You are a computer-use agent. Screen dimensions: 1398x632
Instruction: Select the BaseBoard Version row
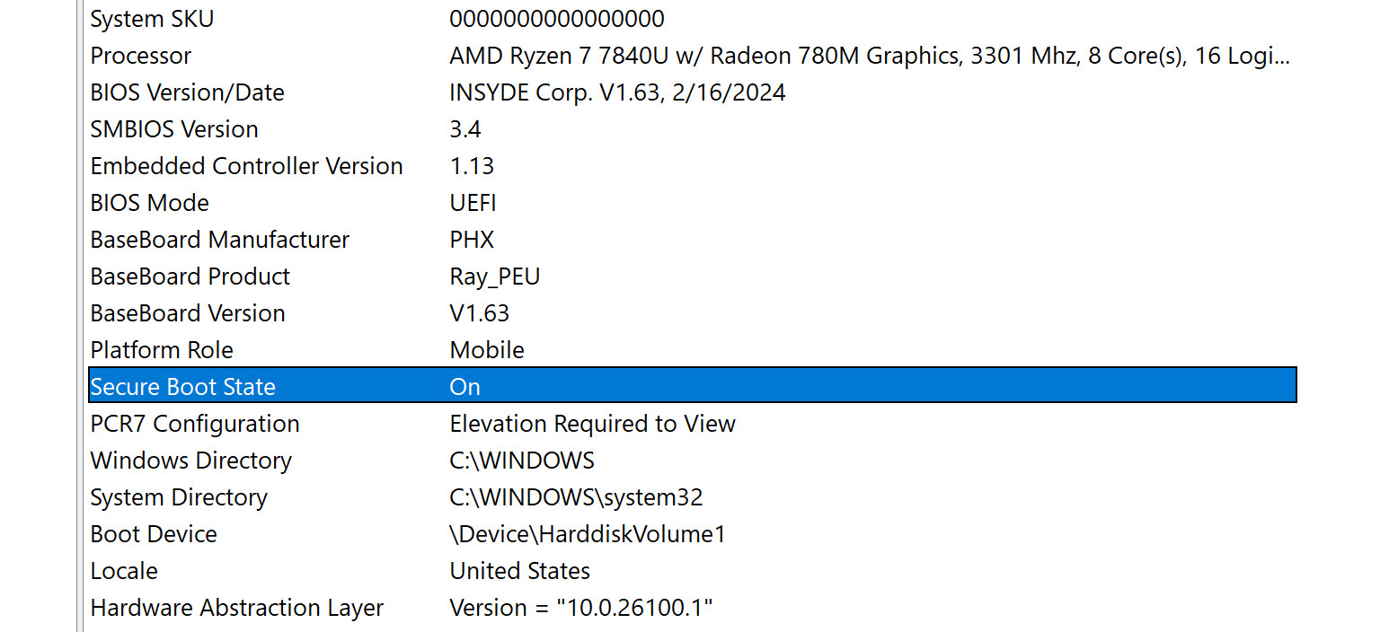(x=188, y=313)
